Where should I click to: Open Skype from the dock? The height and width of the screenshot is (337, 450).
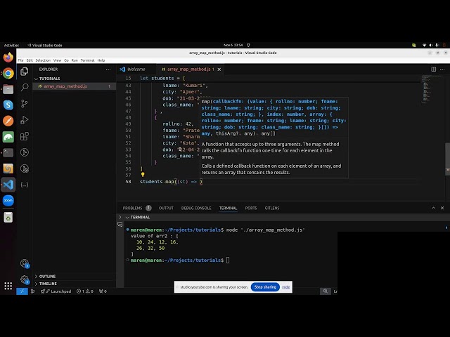[8, 105]
